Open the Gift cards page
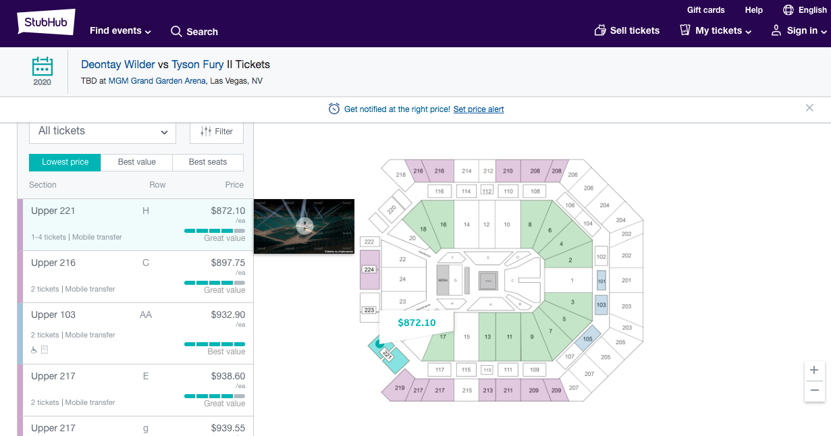Screen dimensions: 831x436 click(705, 10)
